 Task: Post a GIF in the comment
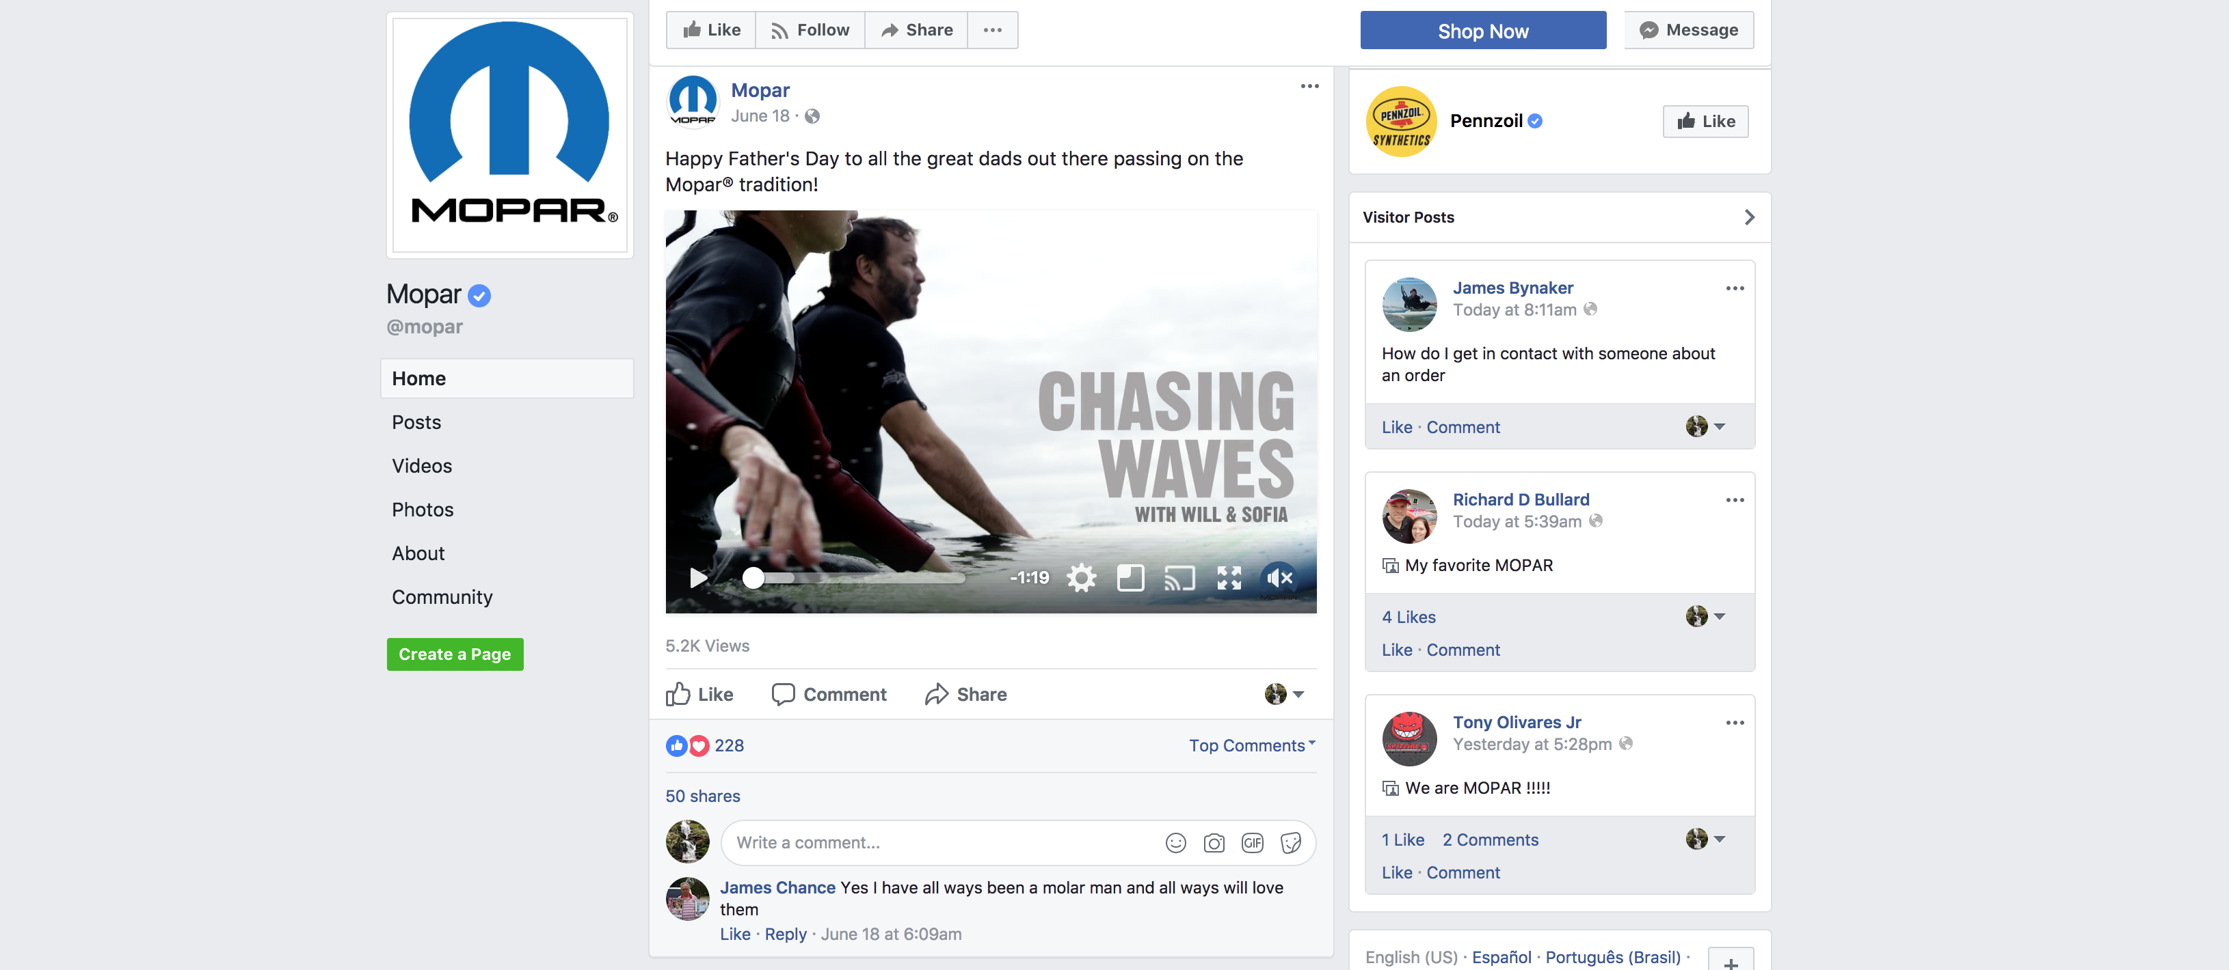pos(1251,843)
